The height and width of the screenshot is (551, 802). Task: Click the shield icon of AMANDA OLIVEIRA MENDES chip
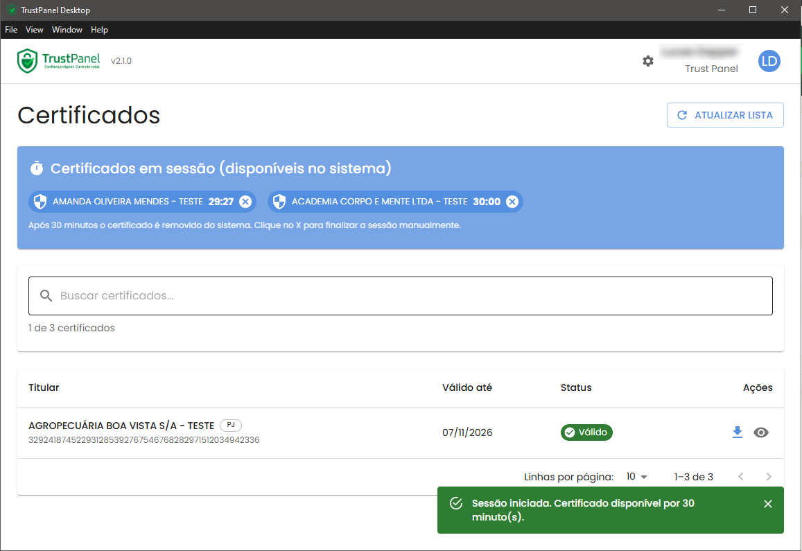(40, 202)
